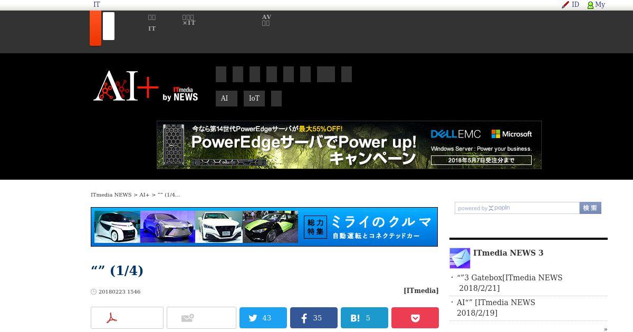The height and width of the screenshot is (332, 633).
Task: Click the 20180223 1546 date text
Action: [119, 292]
